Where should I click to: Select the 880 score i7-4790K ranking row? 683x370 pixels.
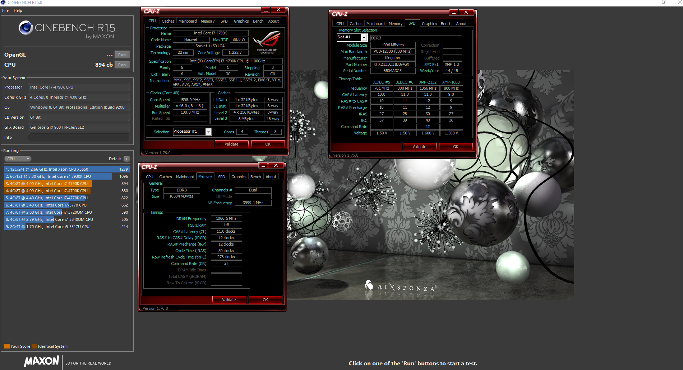click(x=67, y=191)
